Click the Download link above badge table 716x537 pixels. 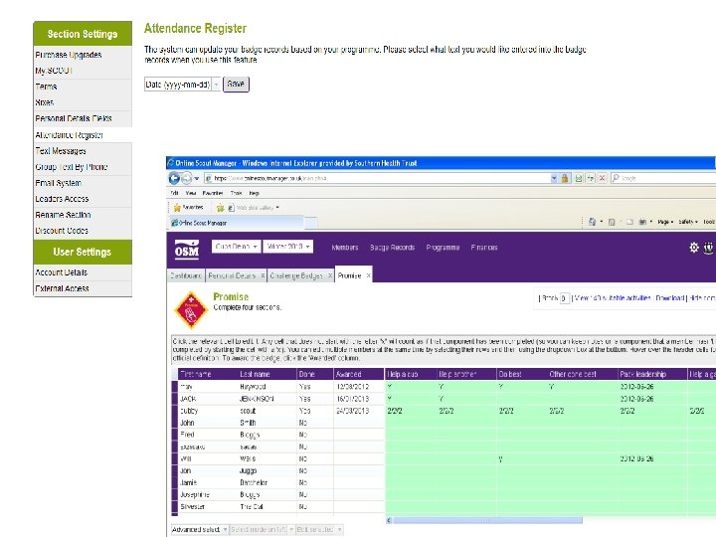670,298
